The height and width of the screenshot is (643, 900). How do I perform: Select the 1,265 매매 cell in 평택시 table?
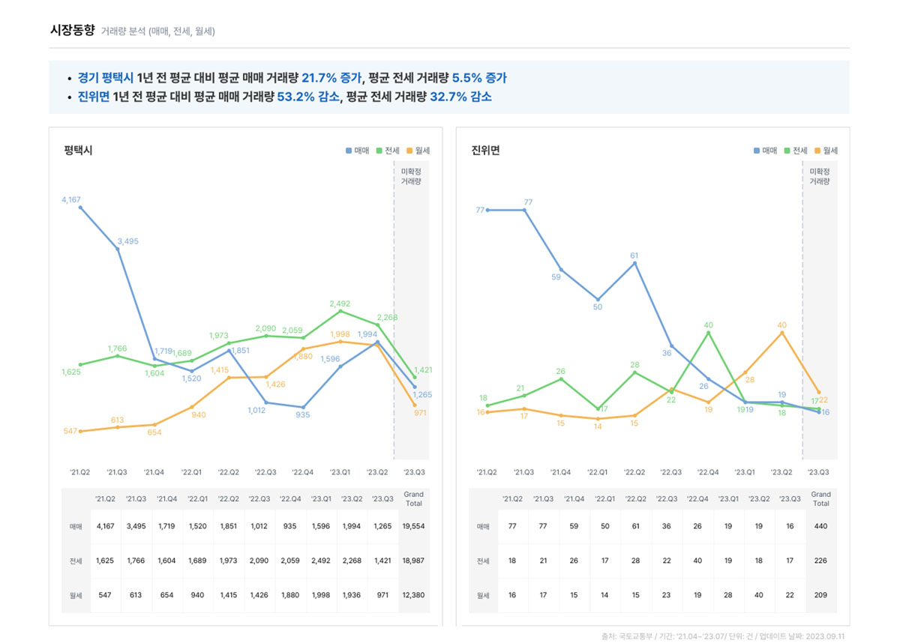[x=382, y=527]
